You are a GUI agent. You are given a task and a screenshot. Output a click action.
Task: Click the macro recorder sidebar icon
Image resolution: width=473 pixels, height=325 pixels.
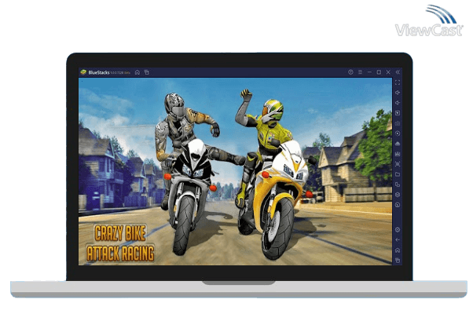[398, 154]
